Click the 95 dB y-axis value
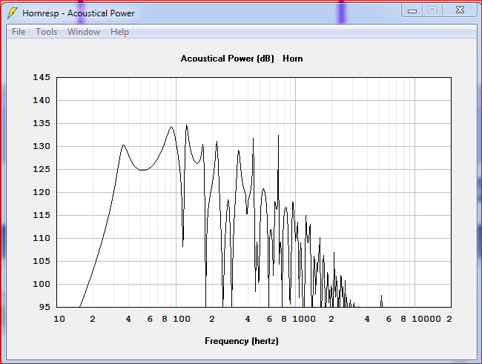This screenshot has height=364, width=482. (44, 307)
